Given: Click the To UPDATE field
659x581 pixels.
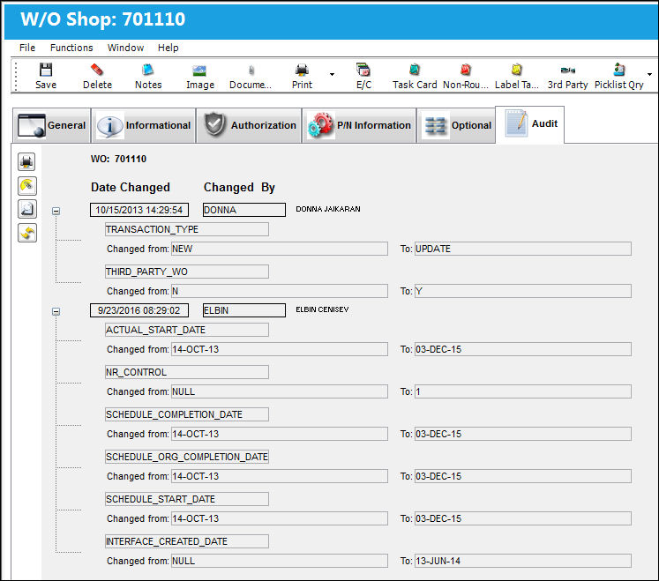Looking at the screenshot, I should click(x=523, y=249).
